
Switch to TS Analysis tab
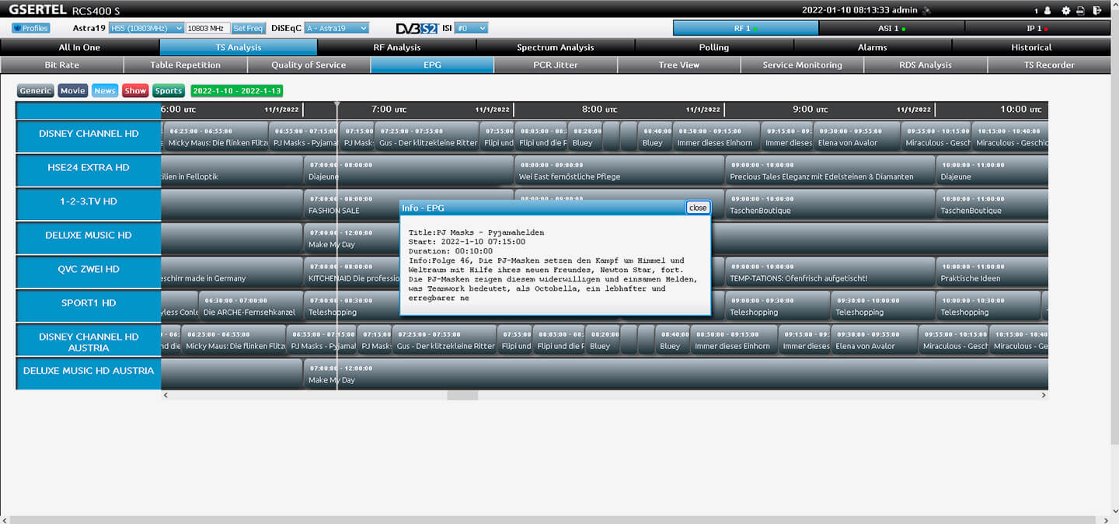tap(239, 47)
